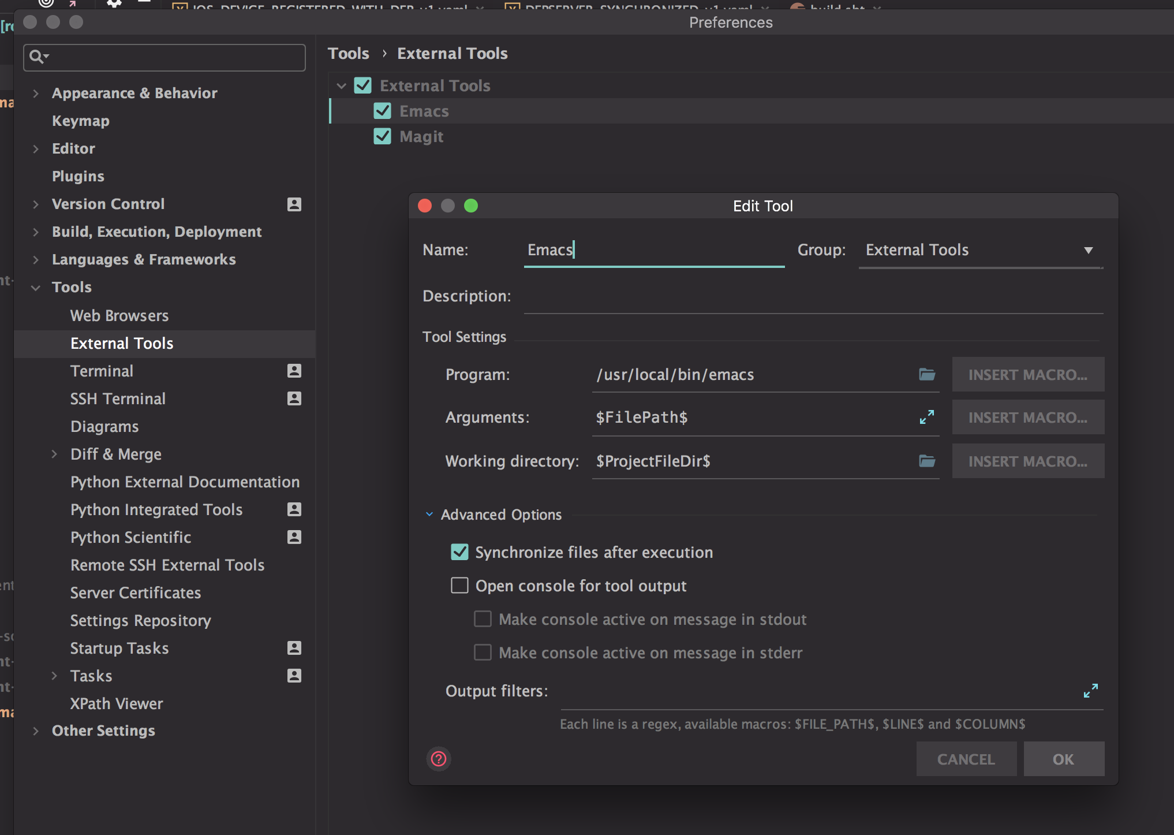Image resolution: width=1174 pixels, height=835 pixels.
Task: Click the Cancel button in Edit Tool
Action: pos(966,759)
